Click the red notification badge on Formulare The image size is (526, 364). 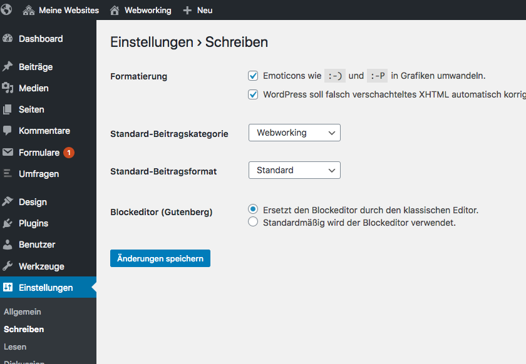click(68, 152)
